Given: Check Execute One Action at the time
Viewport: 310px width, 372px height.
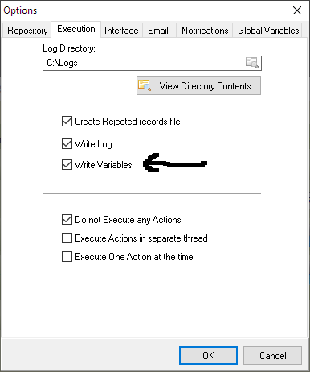Looking at the screenshot, I should pos(67,257).
